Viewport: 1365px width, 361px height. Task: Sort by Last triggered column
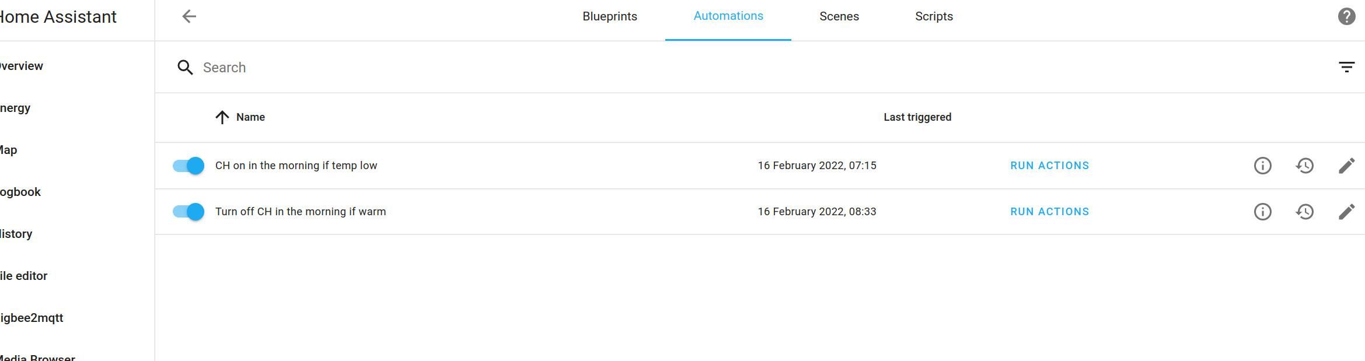917,117
